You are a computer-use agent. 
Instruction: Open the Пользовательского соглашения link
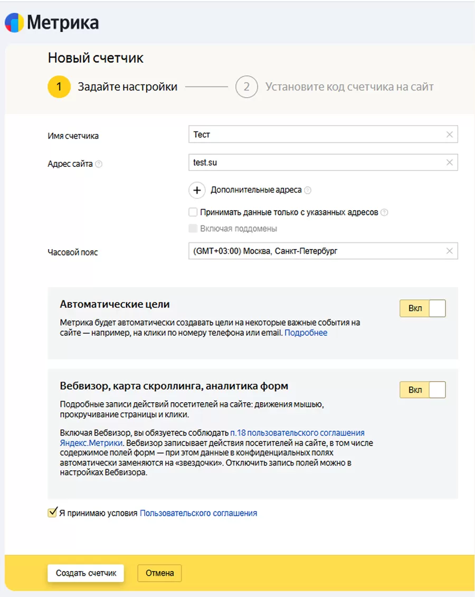point(198,513)
